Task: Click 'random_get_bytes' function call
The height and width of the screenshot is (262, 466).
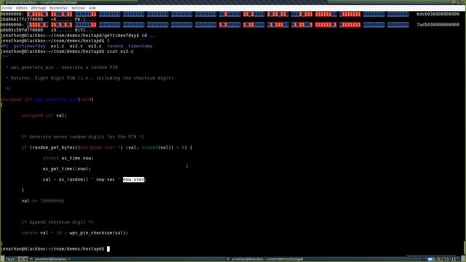Action: tap(53, 147)
